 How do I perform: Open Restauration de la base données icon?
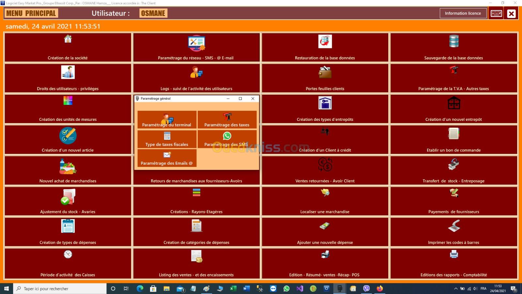(325, 41)
